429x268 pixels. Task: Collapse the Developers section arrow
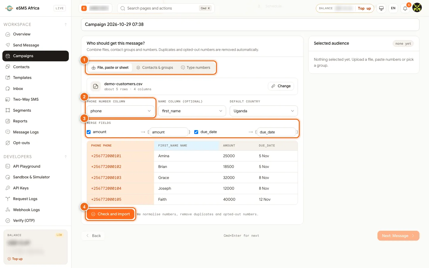66,157
